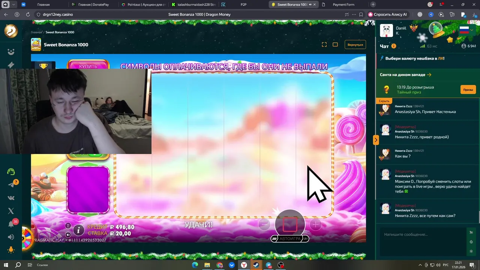Open the emoji icon beside message field
Screen dimensions: 480x270
coord(471,242)
